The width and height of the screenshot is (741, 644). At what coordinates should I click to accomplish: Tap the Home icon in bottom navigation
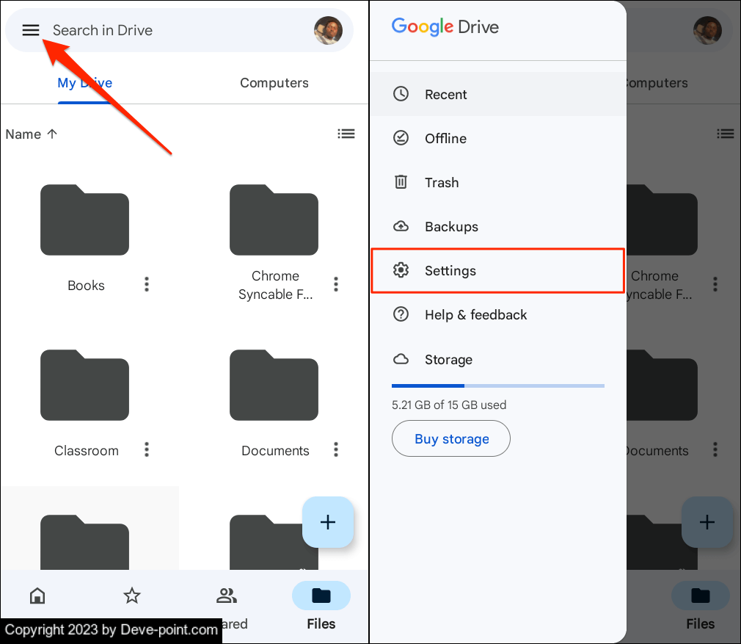pyautogui.click(x=37, y=596)
